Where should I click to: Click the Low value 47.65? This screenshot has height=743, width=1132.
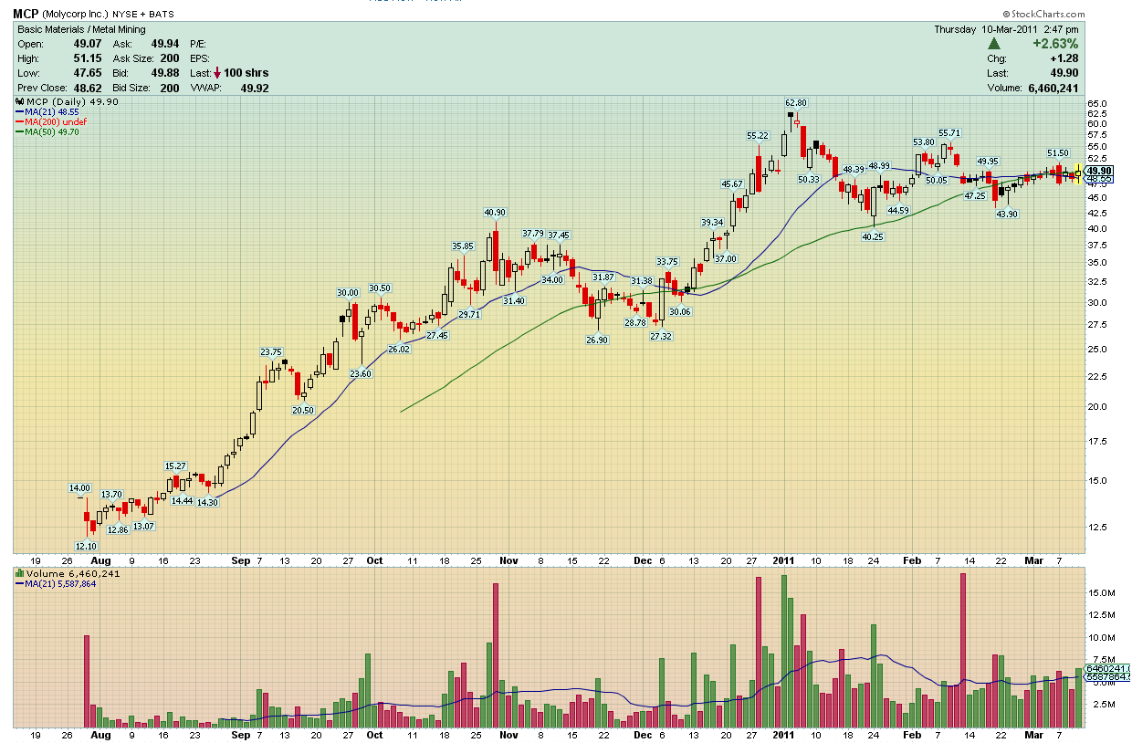[88, 73]
